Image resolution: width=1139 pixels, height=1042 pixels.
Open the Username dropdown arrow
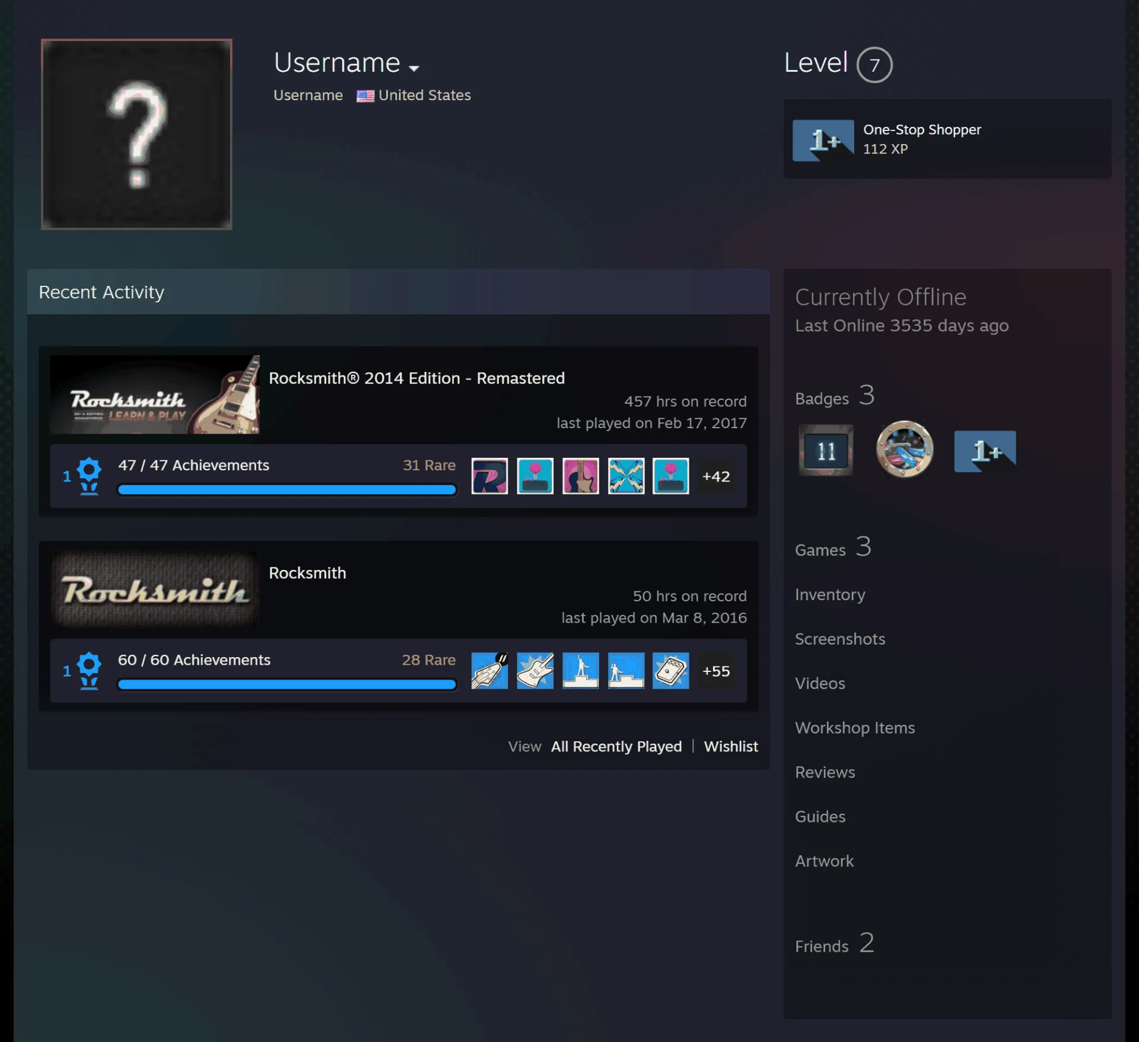pyautogui.click(x=414, y=68)
